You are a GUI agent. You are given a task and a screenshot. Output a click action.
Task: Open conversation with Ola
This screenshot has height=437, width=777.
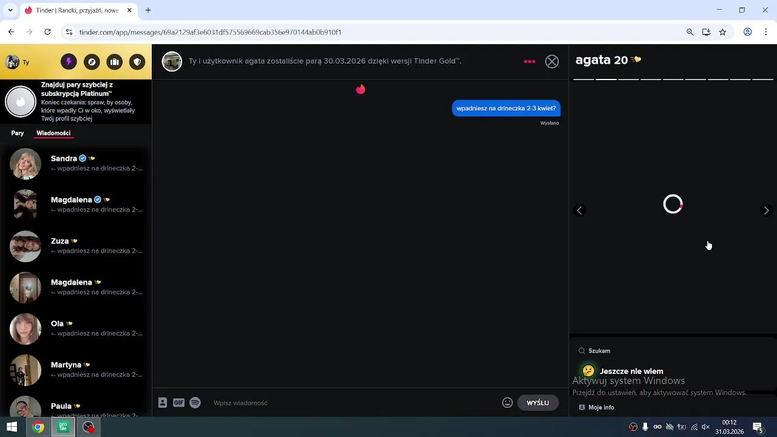(76, 329)
